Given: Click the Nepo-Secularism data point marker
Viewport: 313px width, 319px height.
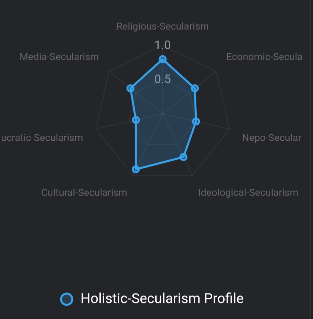Looking at the screenshot, I should [x=196, y=121].
